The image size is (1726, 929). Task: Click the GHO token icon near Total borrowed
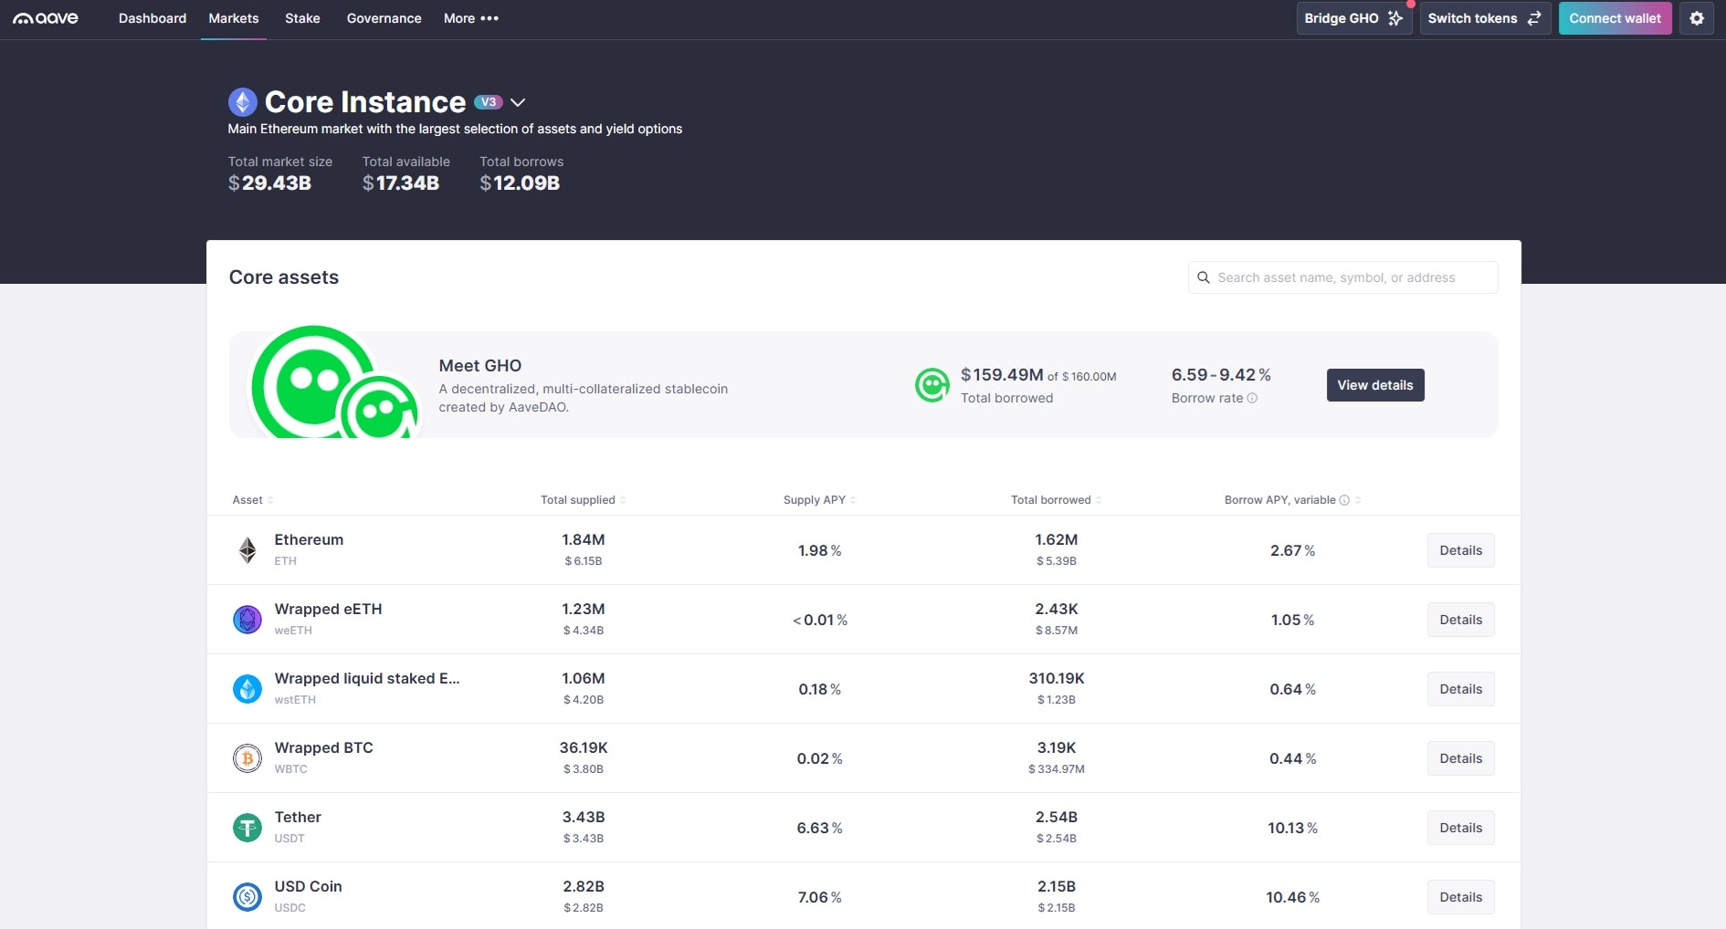pyautogui.click(x=931, y=385)
